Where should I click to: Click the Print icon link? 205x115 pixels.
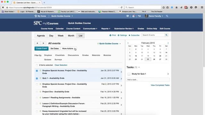tap(112, 35)
